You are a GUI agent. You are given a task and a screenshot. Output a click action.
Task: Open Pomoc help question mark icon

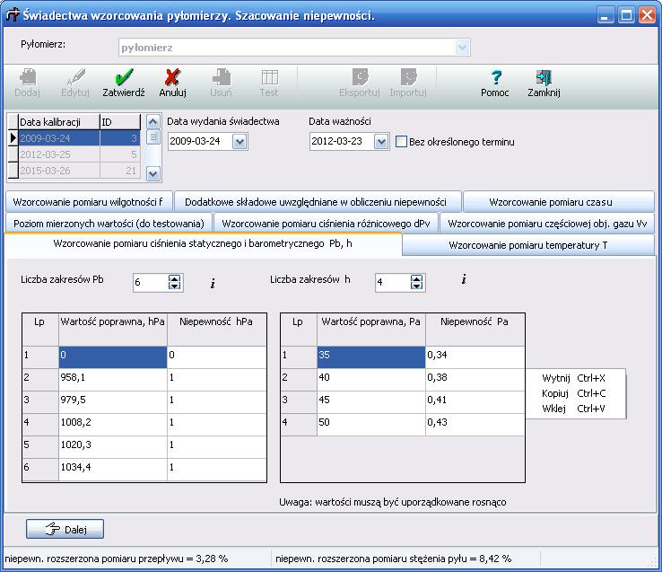496,78
